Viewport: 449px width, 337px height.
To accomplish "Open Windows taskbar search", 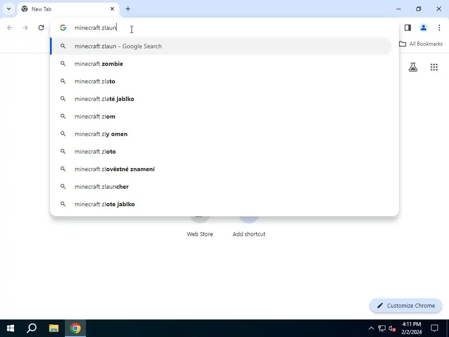I will click(32, 328).
